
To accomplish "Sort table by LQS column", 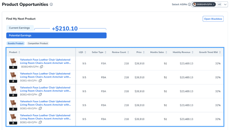I will tap(85, 52).
